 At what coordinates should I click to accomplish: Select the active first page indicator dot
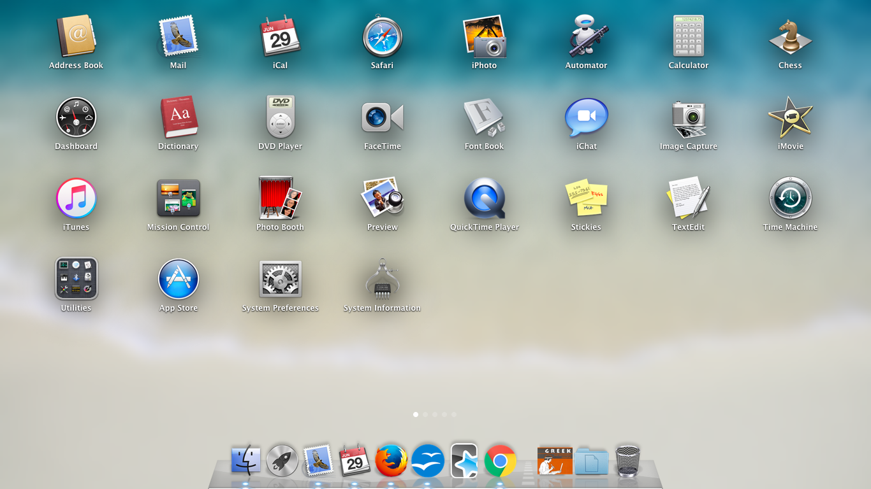[416, 415]
